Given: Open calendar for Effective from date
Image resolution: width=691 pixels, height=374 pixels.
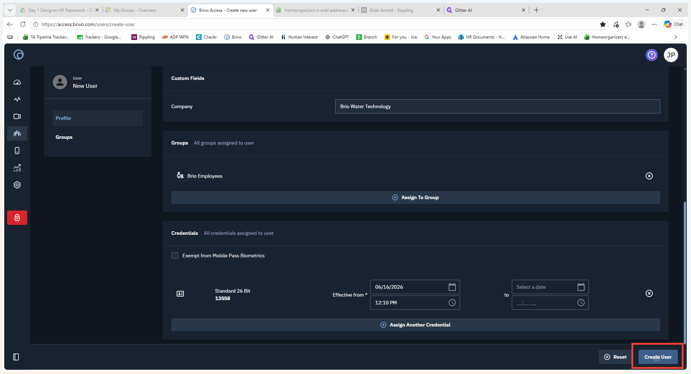Looking at the screenshot, I should click(x=452, y=287).
